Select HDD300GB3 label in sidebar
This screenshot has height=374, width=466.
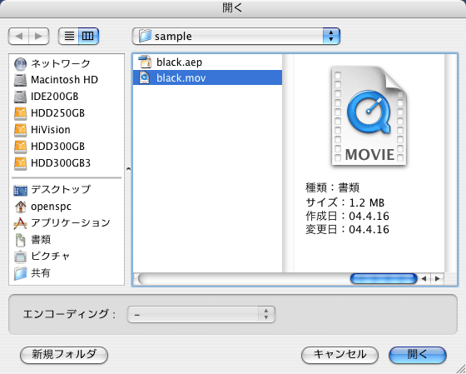[x=61, y=163]
